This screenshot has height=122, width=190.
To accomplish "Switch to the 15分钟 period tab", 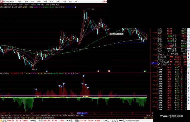I will click(x=21, y=5).
